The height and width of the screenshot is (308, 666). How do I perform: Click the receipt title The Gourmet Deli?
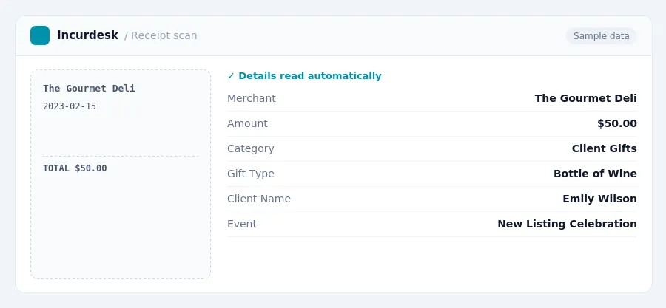89,88
